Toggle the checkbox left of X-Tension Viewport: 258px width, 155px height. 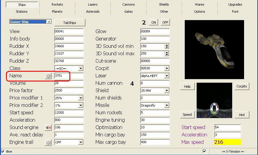click(x=204, y=151)
